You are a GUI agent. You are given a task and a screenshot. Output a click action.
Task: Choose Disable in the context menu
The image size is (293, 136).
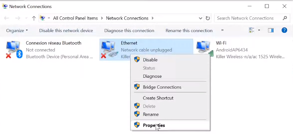[170, 60]
